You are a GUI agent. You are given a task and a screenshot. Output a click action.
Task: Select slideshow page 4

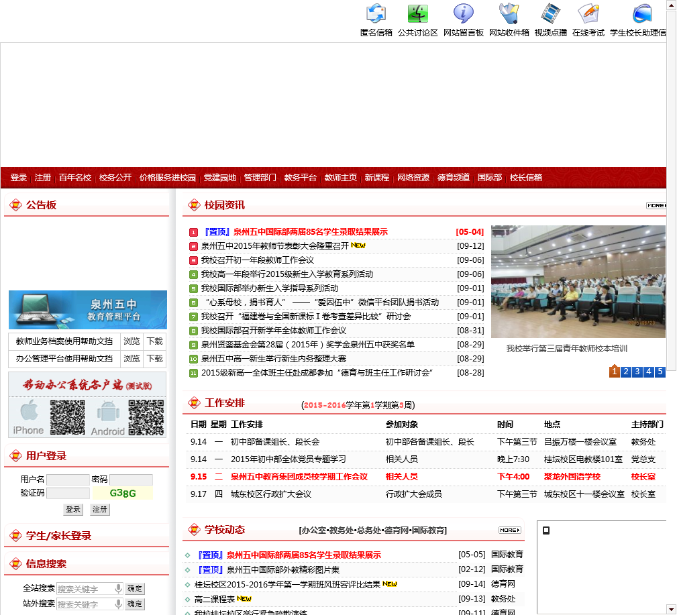(649, 372)
